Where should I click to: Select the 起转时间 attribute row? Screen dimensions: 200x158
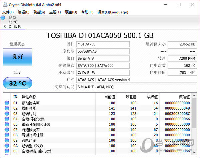[97, 114]
